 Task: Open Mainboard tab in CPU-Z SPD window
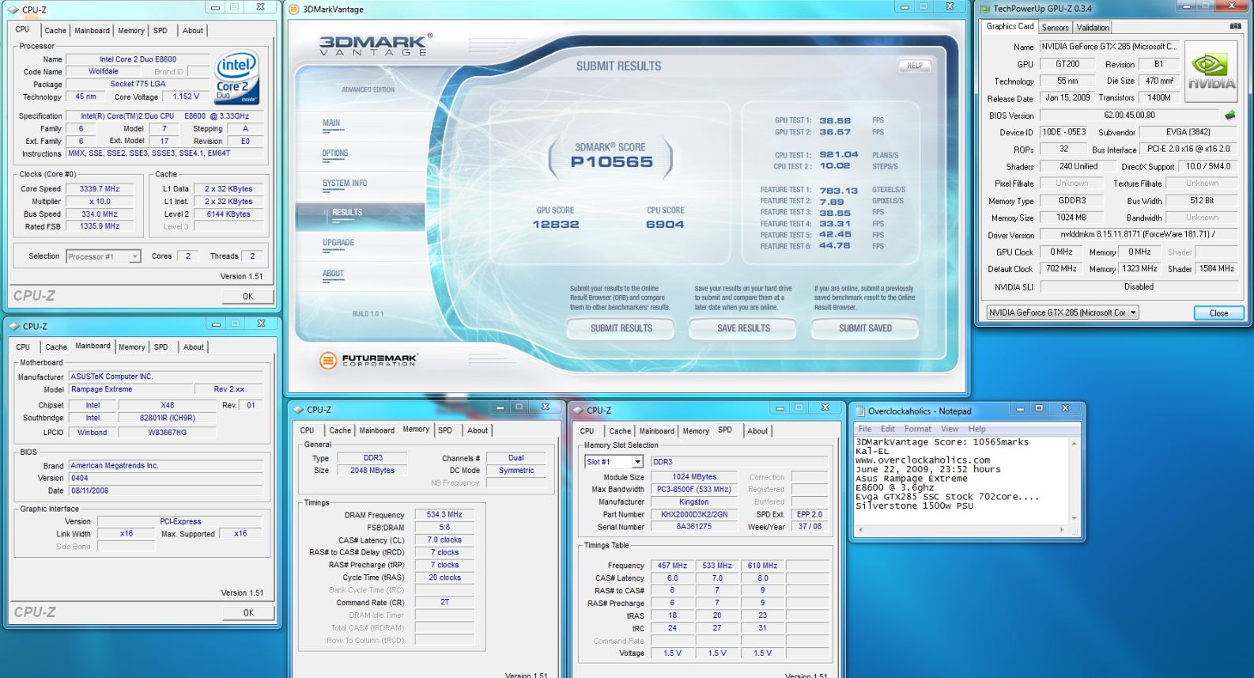point(657,431)
